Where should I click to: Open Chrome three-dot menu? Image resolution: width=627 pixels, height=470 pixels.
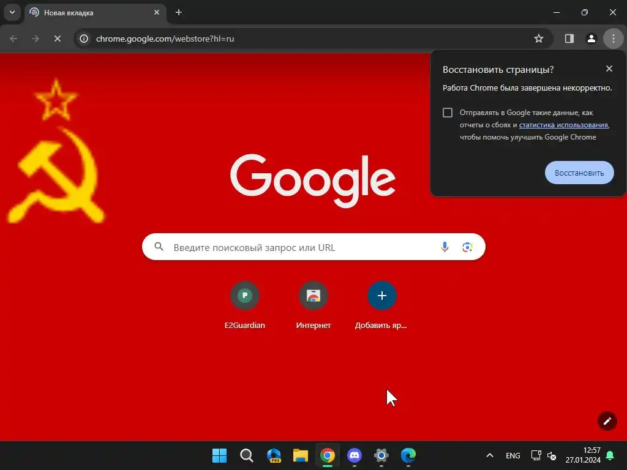point(614,39)
